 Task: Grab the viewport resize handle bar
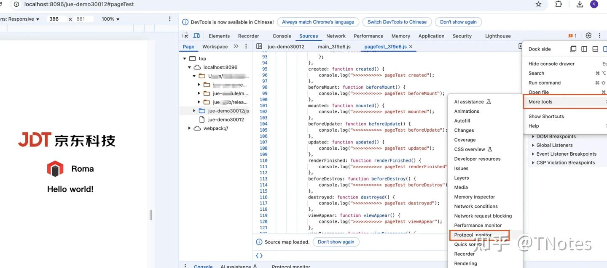151,215
